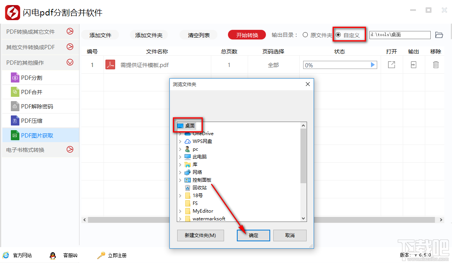Click the folder browse icon beside output path
The height and width of the screenshot is (263, 452).
[x=439, y=35]
